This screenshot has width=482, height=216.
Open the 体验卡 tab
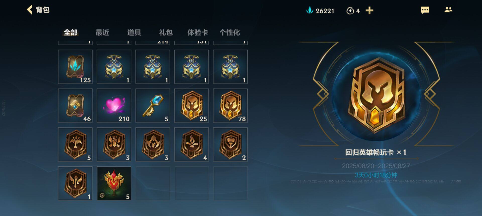(198, 32)
